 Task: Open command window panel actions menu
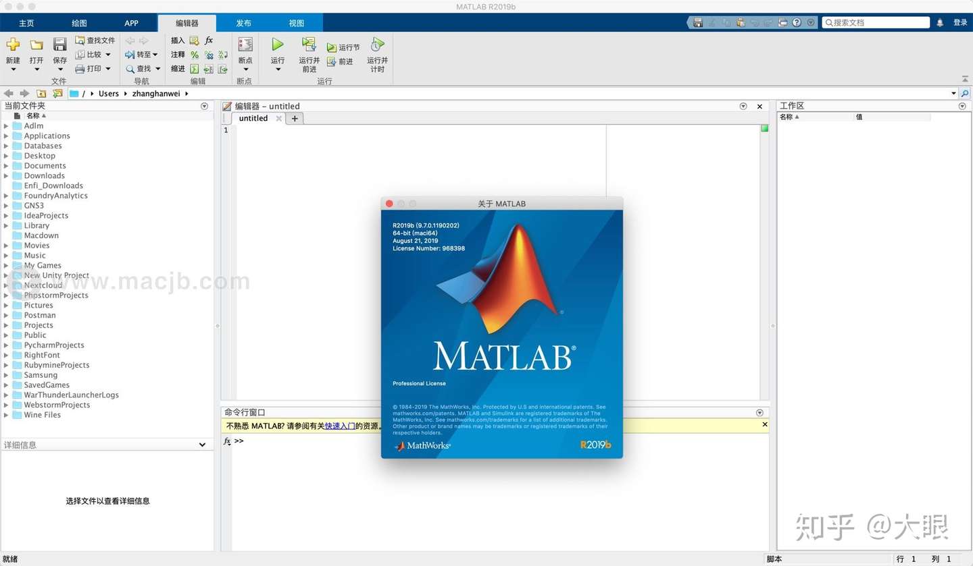759,412
